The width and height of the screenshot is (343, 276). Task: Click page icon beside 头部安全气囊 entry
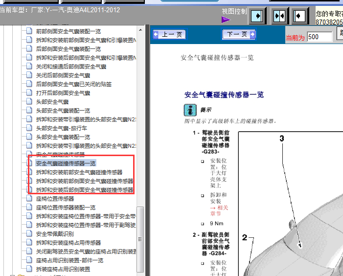[29, 101]
